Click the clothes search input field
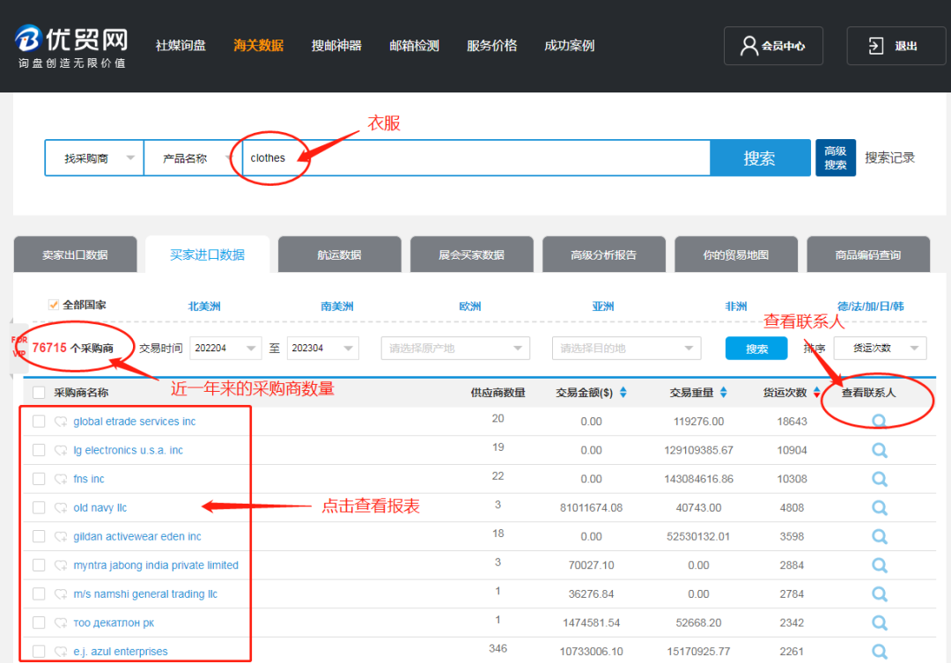Image resolution: width=951 pixels, height=663 pixels. [x=476, y=158]
